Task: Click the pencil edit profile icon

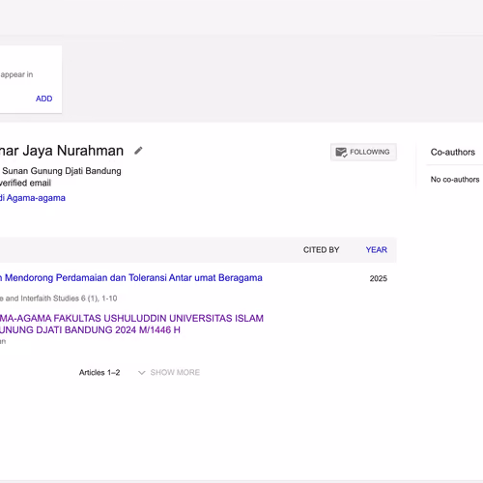Action: 138,151
